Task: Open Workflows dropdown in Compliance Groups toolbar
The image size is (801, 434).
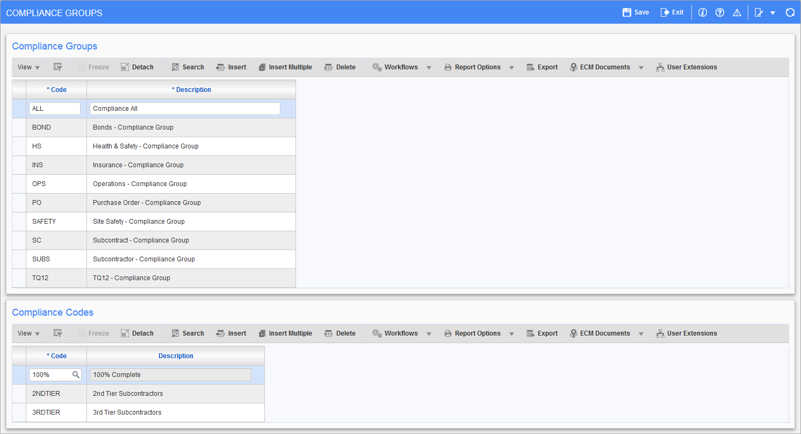Action: (429, 68)
